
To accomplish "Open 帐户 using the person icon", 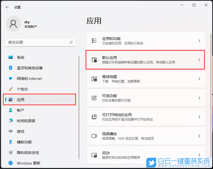I will [10, 110].
